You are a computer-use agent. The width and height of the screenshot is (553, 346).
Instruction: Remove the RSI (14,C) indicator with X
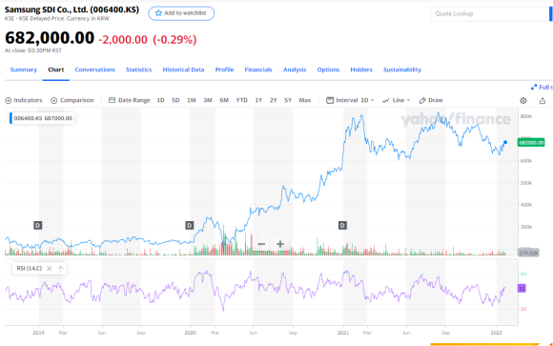[49, 269]
